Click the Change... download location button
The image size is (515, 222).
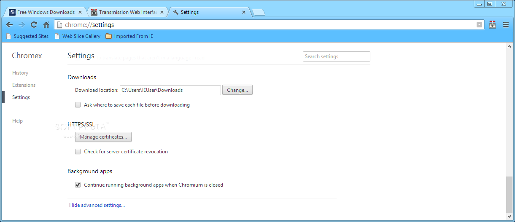(x=237, y=90)
